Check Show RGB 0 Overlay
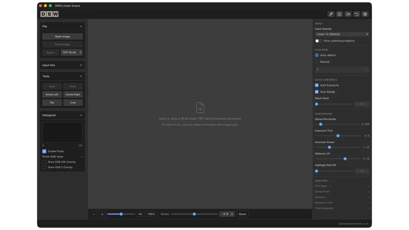Image resolution: width=409 pixels, height=230 pixels. pyautogui.click(x=44, y=167)
